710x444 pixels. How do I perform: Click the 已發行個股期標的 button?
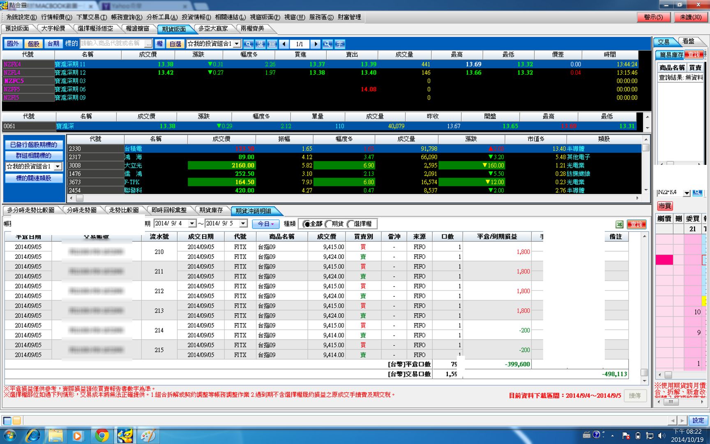pyautogui.click(x=34, y=145)
